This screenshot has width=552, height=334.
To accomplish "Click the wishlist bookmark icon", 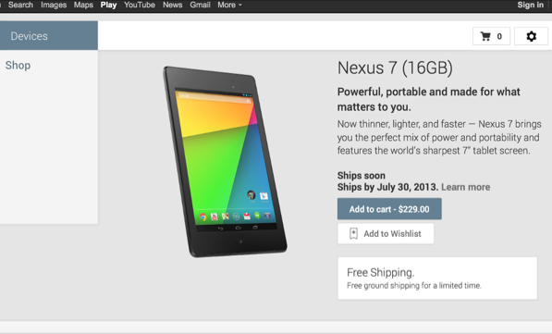I will (353, 233).
